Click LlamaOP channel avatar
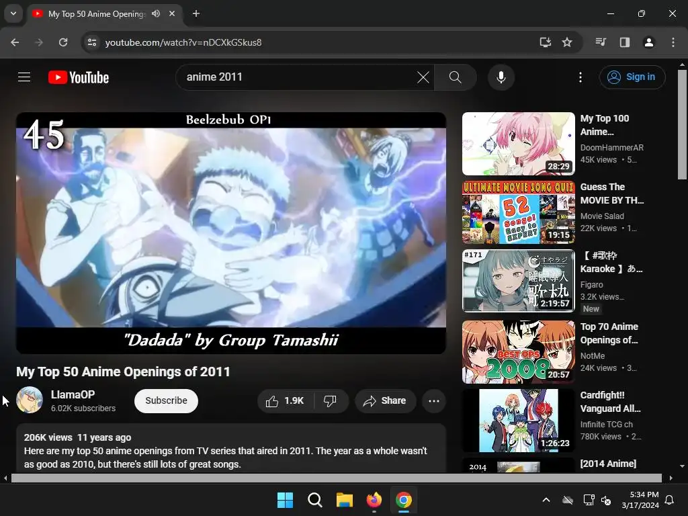Image resolution: width=688 pixels, height=516 pixels. 30,400
